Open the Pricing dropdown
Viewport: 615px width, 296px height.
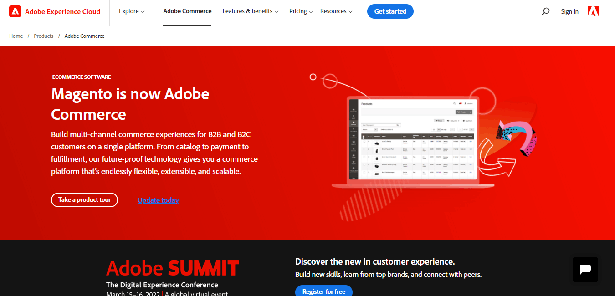click(x=301, y=11)
